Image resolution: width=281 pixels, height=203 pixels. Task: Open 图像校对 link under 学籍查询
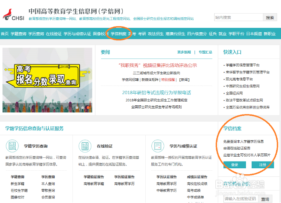tap(17, 197)
